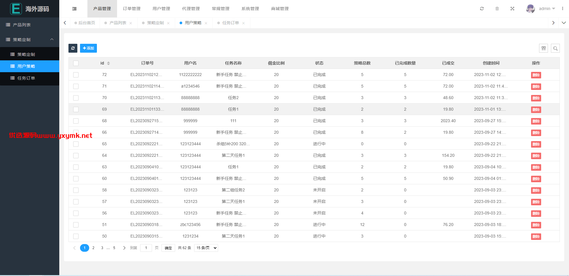Click the blue 添加 button
This screenshot has height=276, width=569.
pyautogui.click(x=88, y=48)
